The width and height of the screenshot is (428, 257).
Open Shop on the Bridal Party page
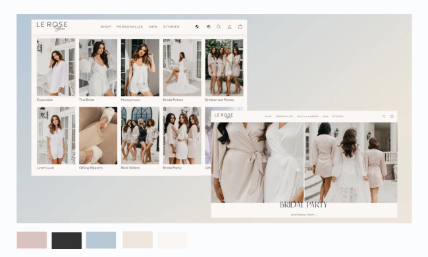point(268,117)
